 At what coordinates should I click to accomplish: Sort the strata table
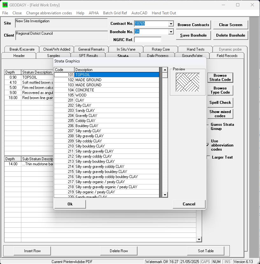[x=207, y=251]
